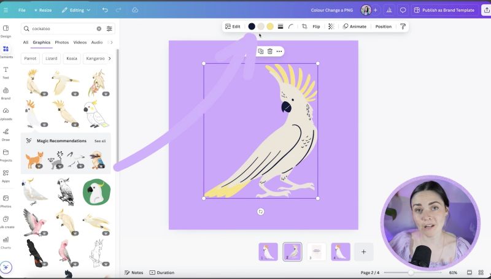491x279 pixels.
Task: Click Publish as Brand Template
Action: click(444, 10)
